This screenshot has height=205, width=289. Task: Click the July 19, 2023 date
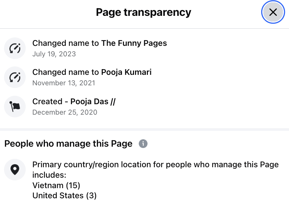click(x=54, y=54)
